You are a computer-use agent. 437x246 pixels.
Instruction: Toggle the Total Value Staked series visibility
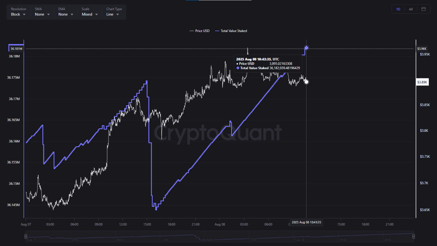(231, 31)
